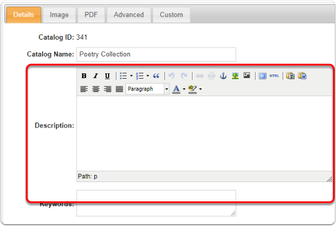Viewport: 336px width, 226px height.
Task: Open the PDF tab
Action: coord(91,15)
